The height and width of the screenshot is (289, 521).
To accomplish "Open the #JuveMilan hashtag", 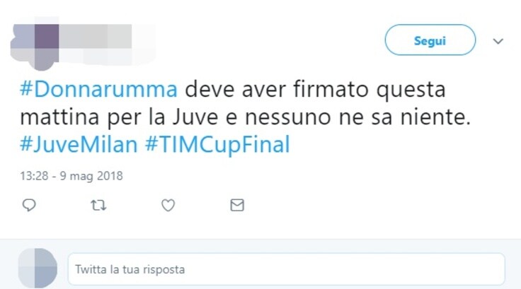I will [x=79, y=144].
